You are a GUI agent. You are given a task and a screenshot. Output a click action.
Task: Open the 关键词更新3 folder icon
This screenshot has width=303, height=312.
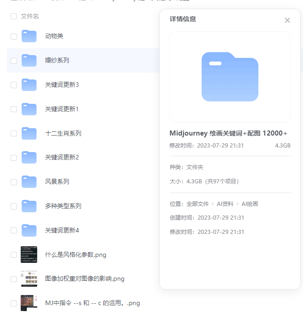tap(29, 85)
